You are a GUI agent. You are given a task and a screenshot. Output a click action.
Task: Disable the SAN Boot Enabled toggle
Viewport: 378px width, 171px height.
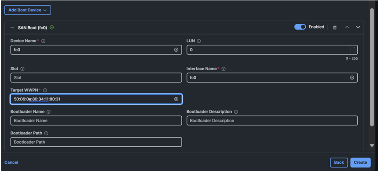pyautogui.click(x=300, y=27)
